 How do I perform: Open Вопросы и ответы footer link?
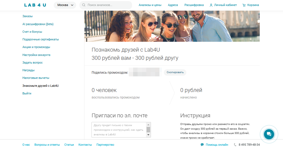click(x=47, y=145)
